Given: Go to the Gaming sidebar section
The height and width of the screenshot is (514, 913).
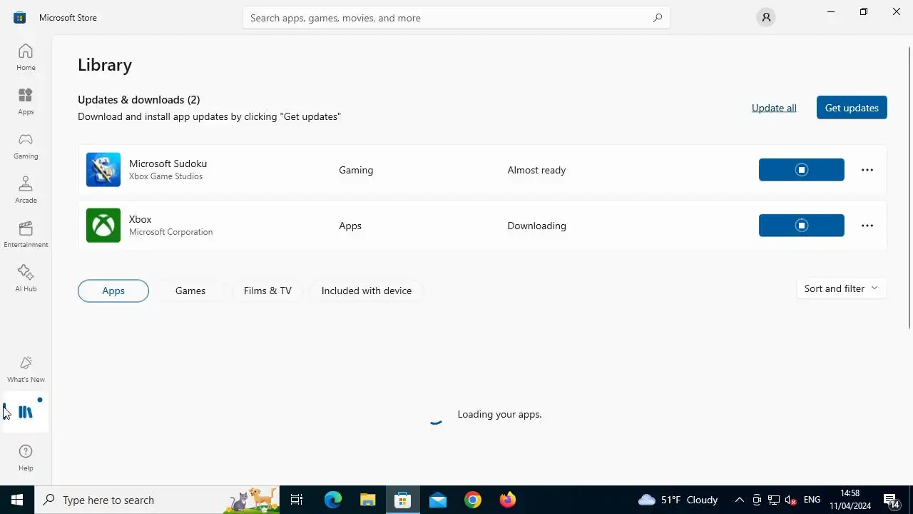Looking at the screenshot, I should [26, 146].
